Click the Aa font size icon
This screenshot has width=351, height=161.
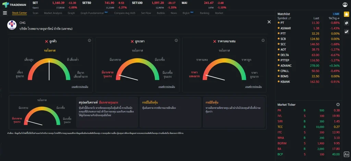(346, 154)
